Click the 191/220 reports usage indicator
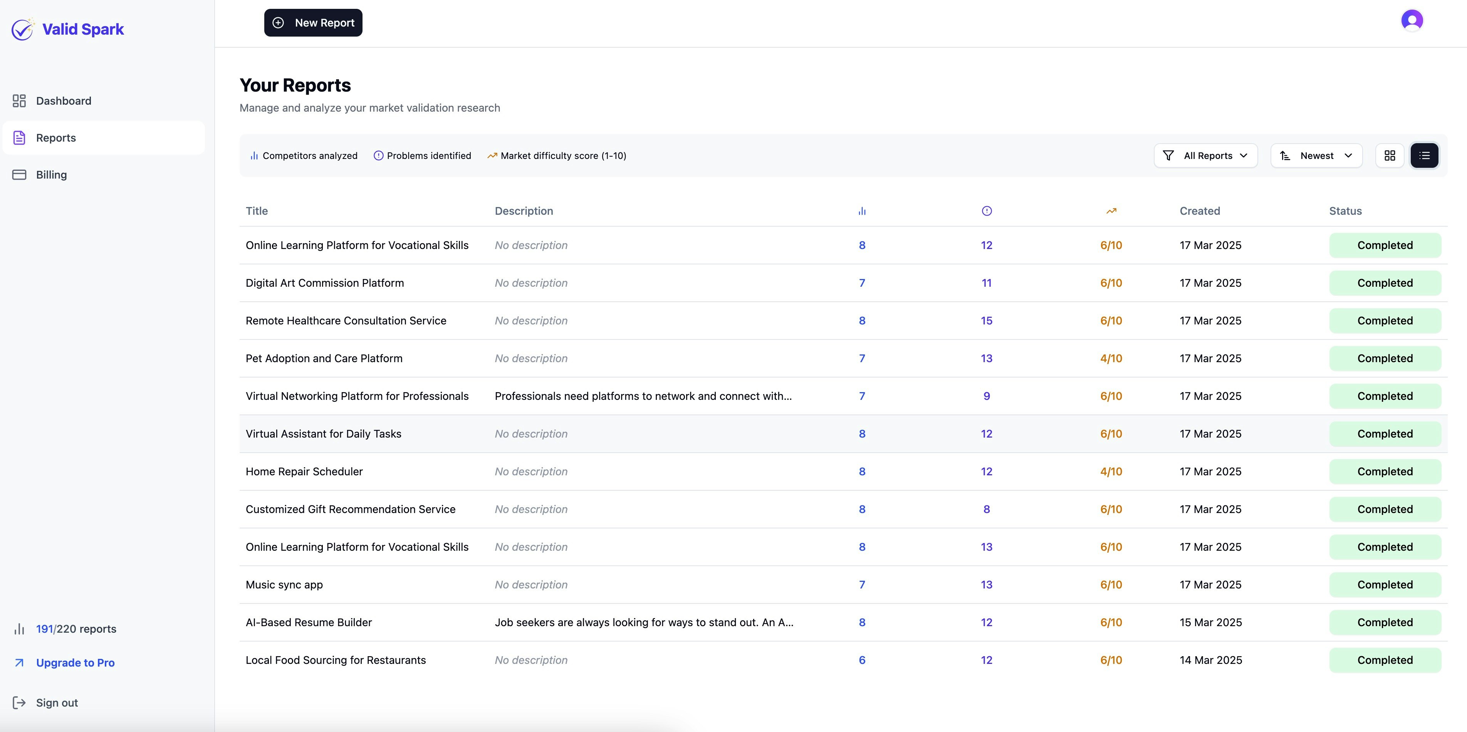Viewport: 1467px width, 732px height. 76,628
